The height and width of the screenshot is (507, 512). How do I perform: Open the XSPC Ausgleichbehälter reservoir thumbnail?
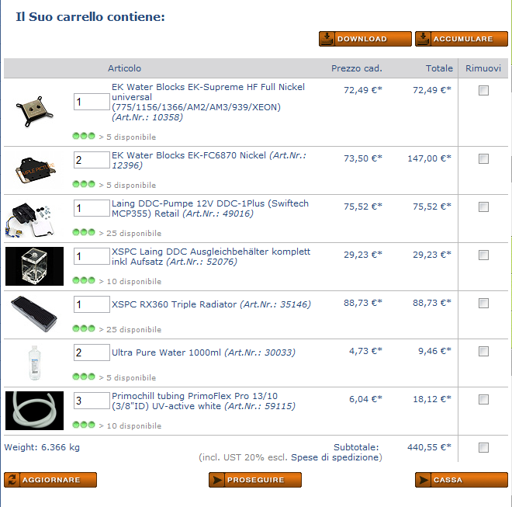point(35,266)
